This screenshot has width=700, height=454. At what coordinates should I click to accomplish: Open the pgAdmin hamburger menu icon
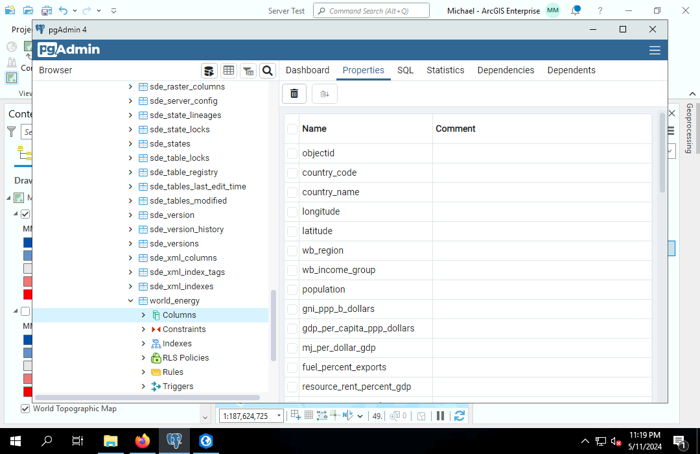pos(655,51)
